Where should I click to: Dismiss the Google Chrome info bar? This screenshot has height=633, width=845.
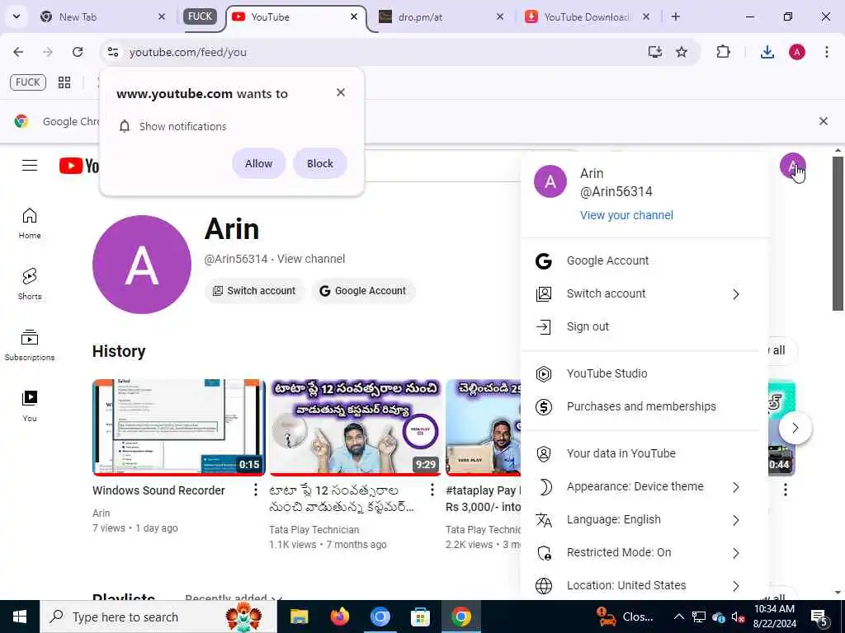coord(823,121)
